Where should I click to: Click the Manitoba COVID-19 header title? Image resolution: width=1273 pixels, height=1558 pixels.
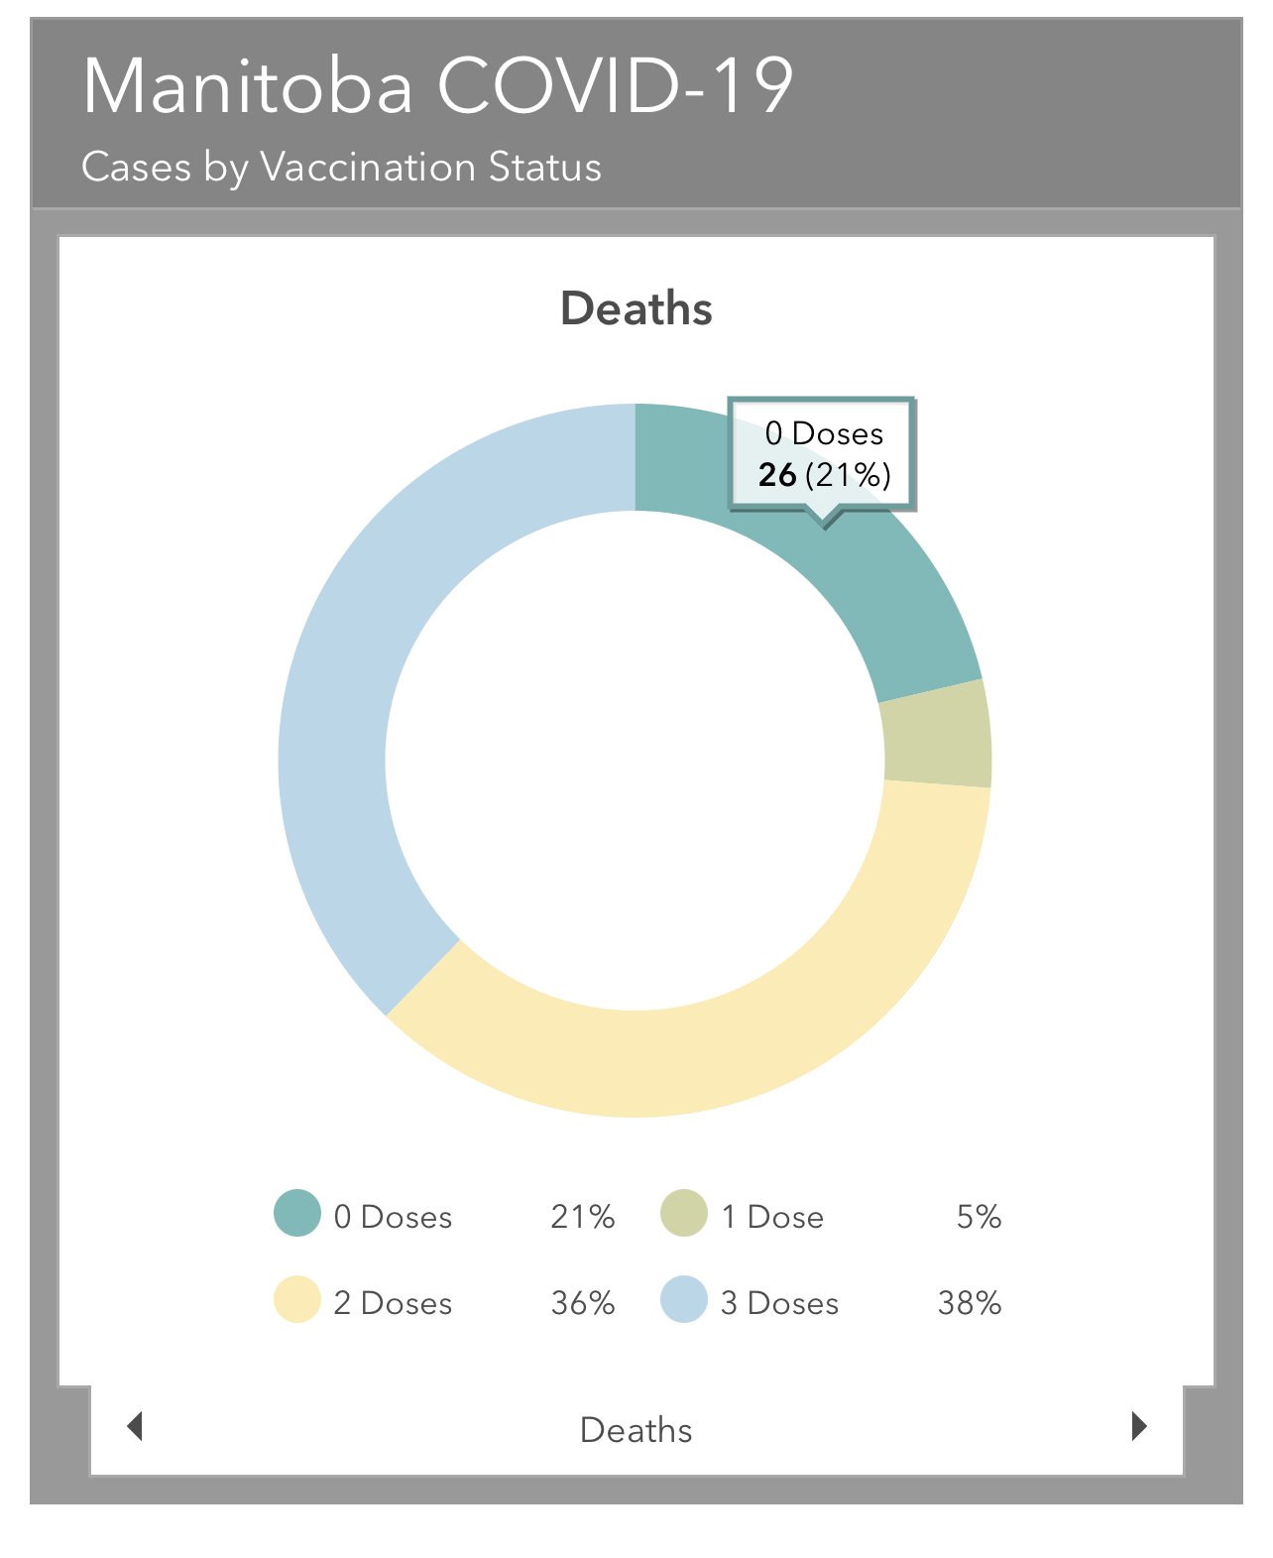(x=437, y=86)
